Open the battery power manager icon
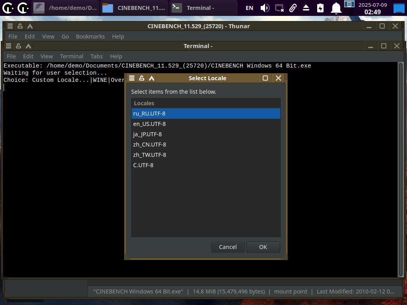This screenshot has width=407, height=305. tap(320, 8)
